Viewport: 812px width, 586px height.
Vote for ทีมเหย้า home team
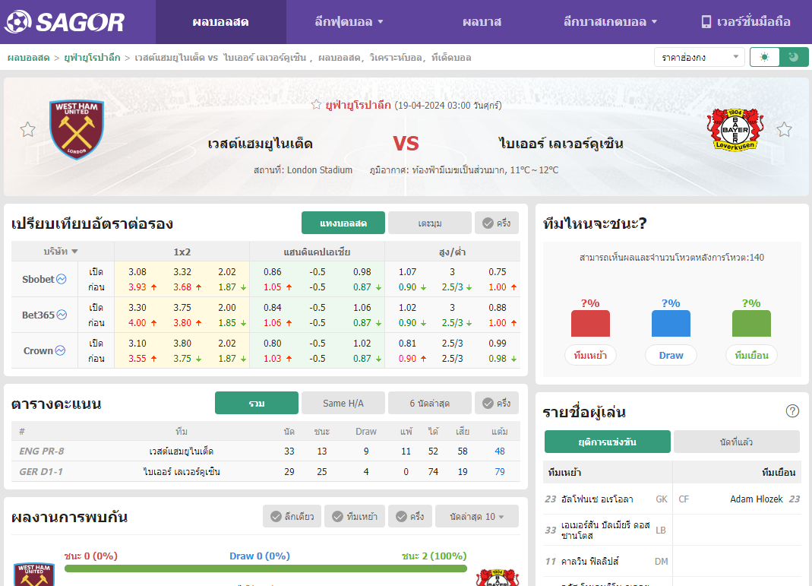coord(590,355)
